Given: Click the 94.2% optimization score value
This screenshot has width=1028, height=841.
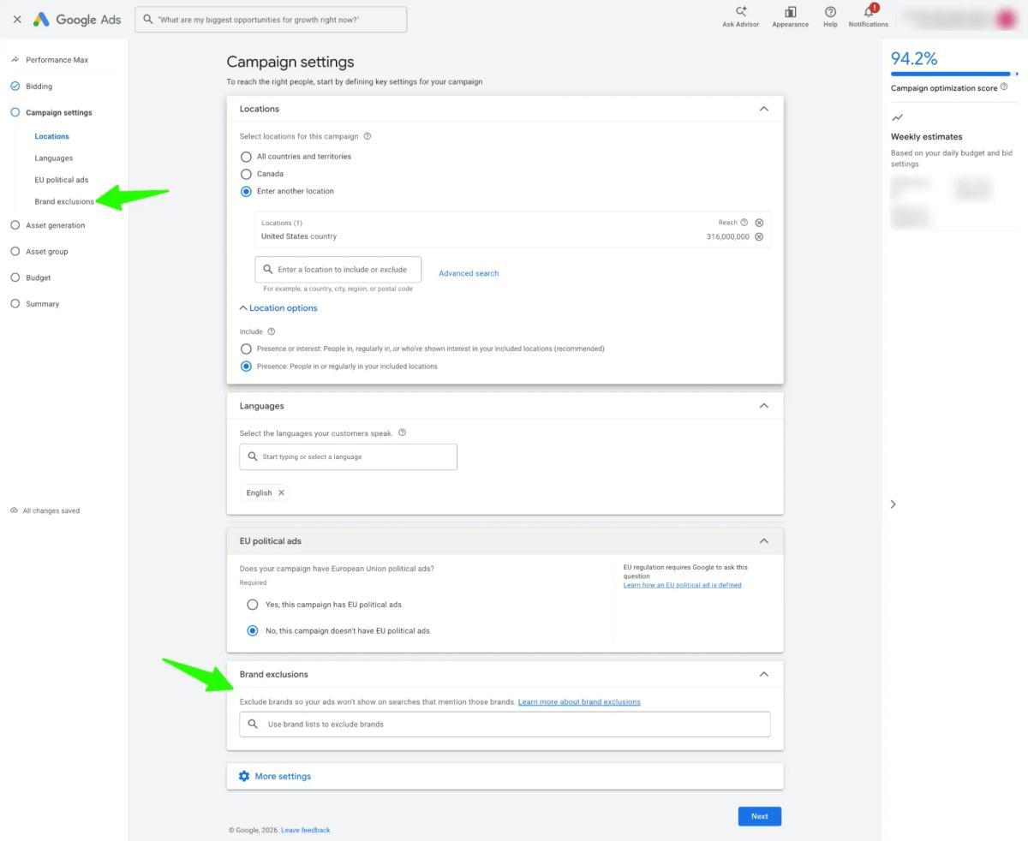Looking at the screenshot, I should pyautogui.click(x=914, y=58).
